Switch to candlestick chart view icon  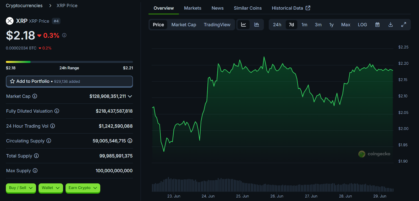pos(257,25)
